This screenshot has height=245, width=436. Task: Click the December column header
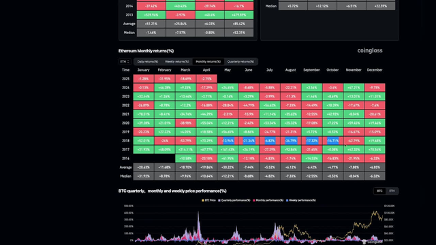(x=375, y=70)
